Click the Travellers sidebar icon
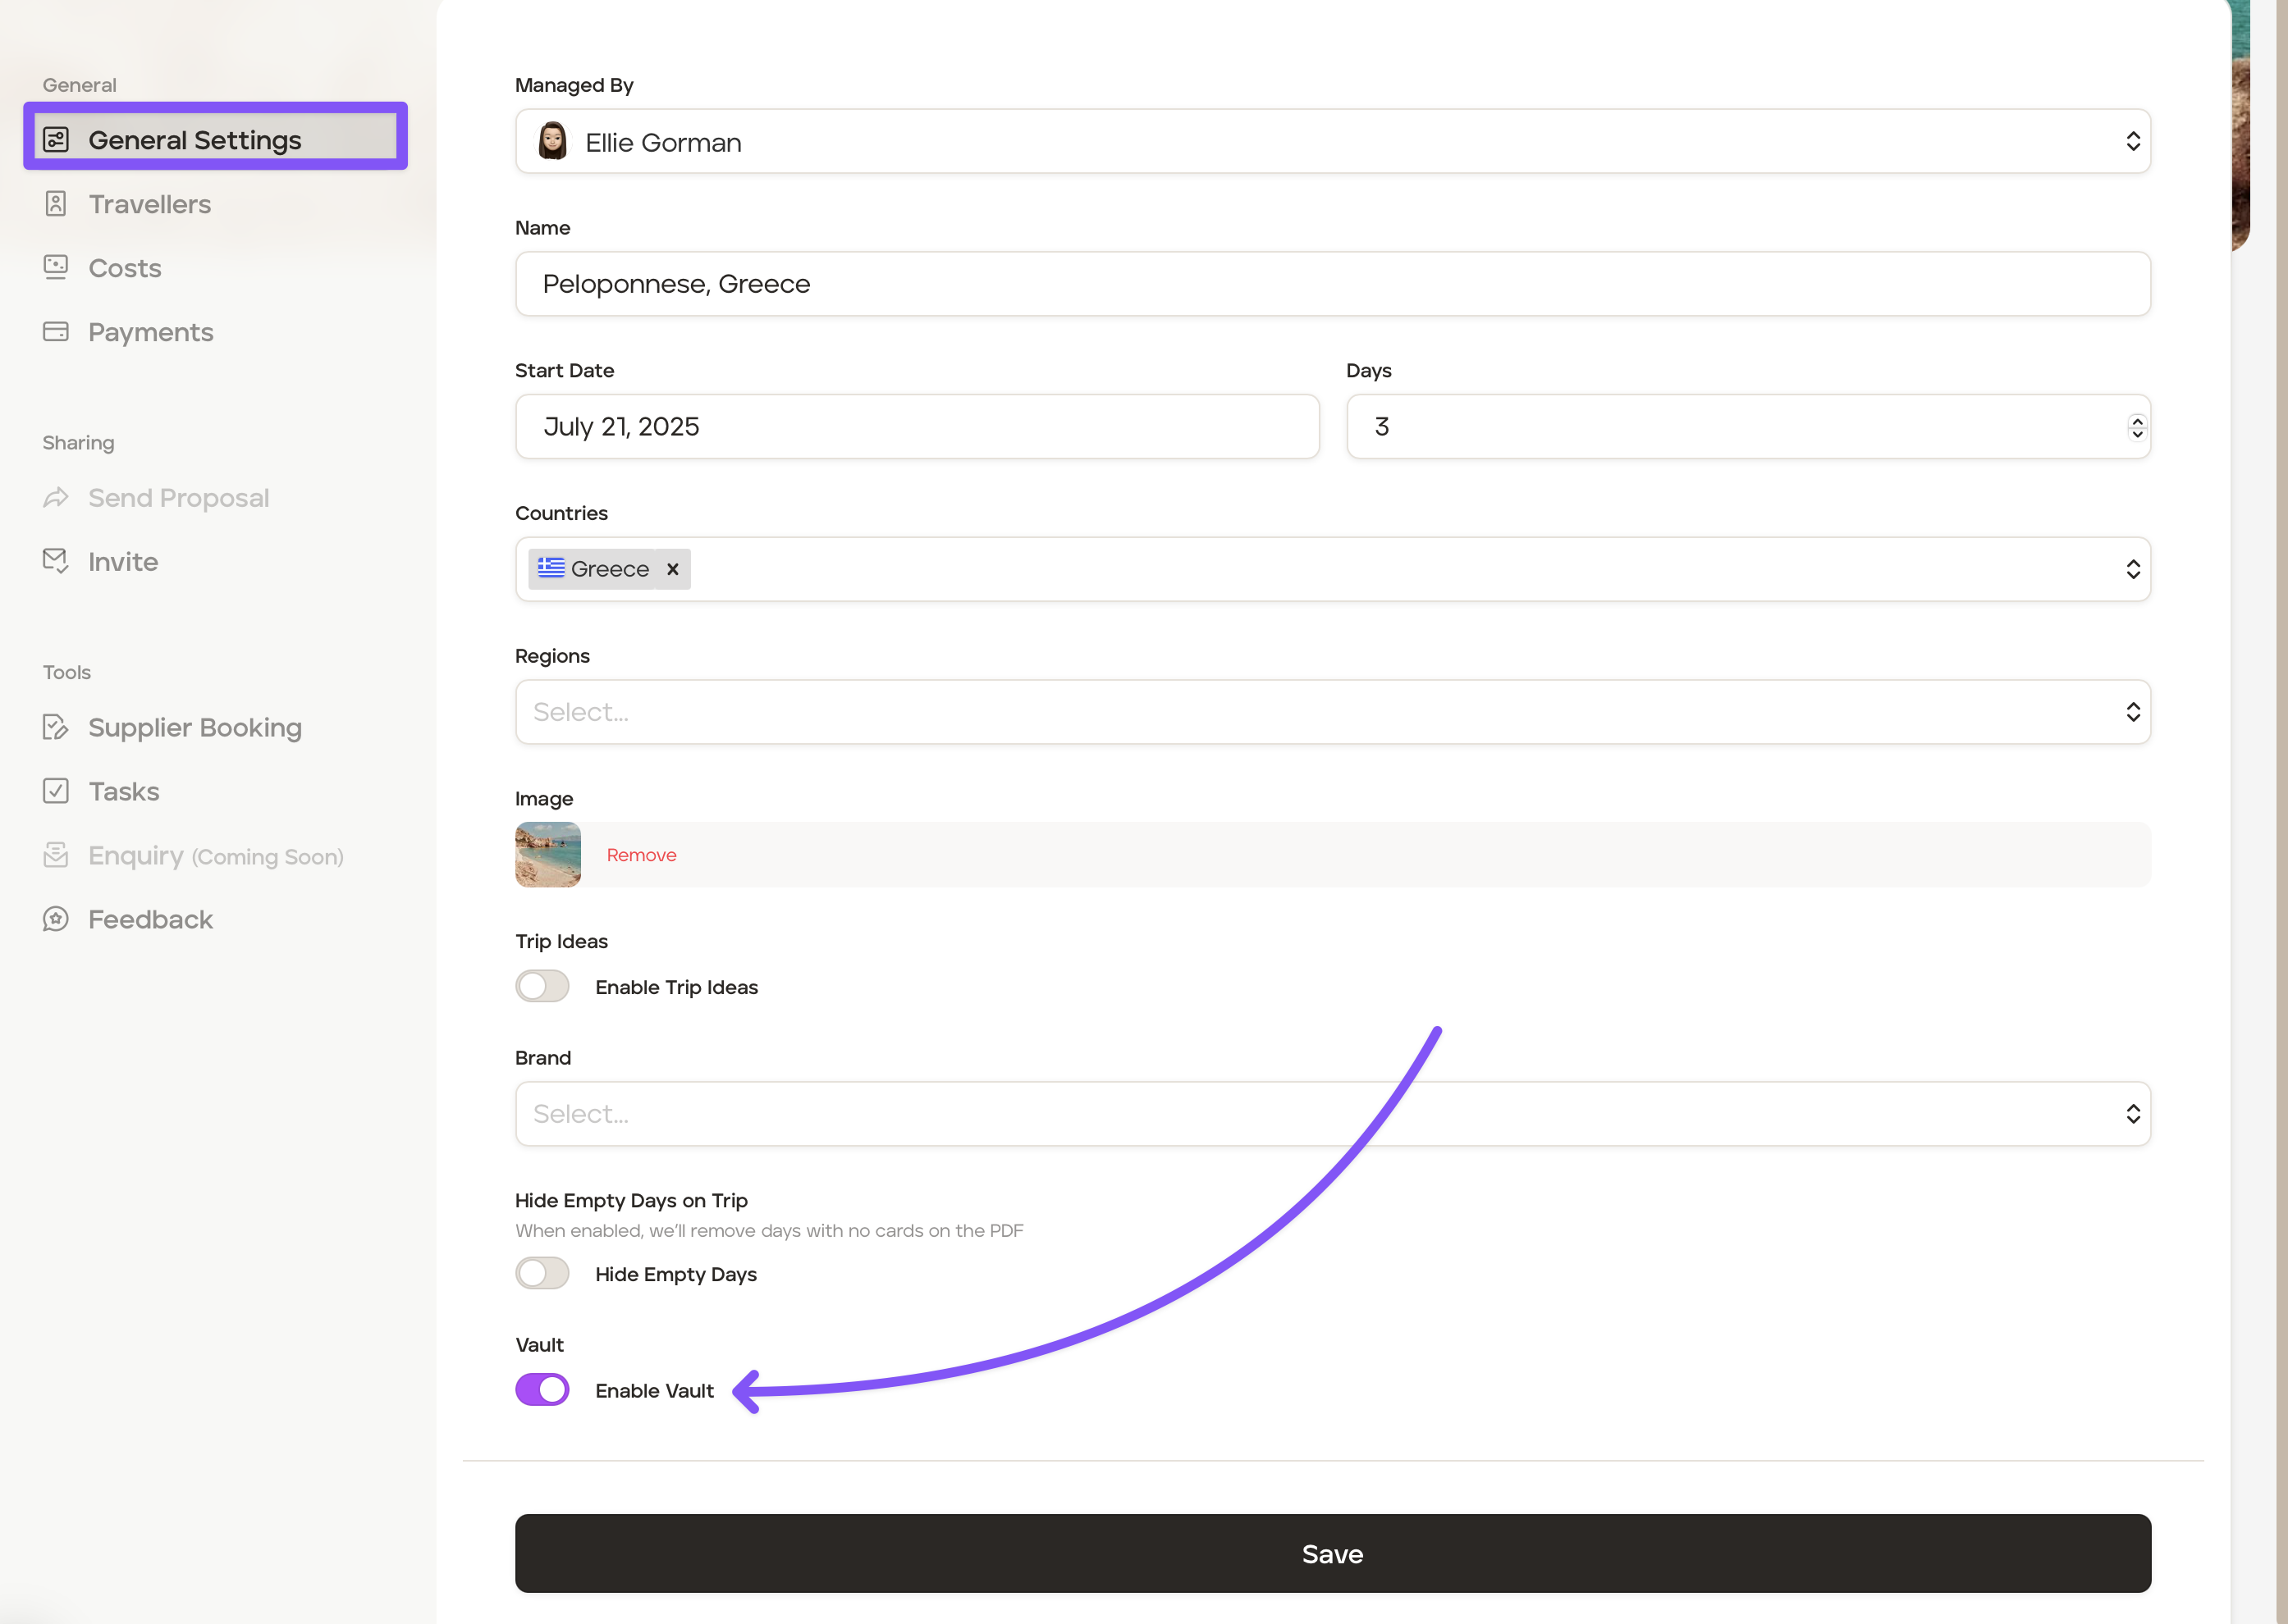This screenshot has width=2288, height=1624. click(56, 204)
